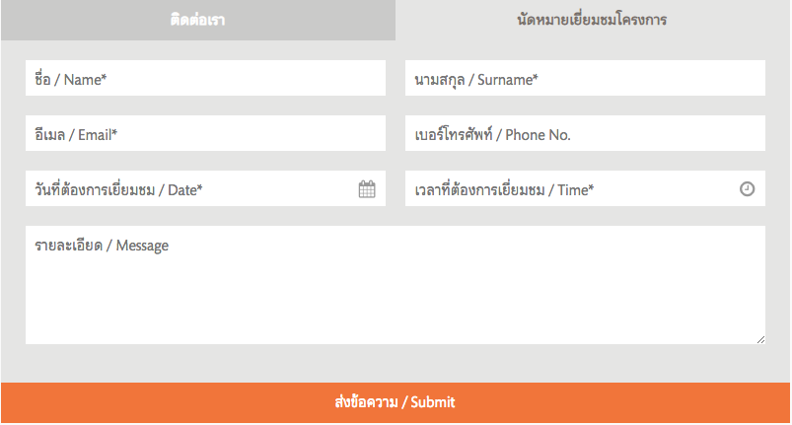Screen dimensions: 792x425
Task: Select the Name* placeholder text box
Action: click(x=205, y=78)
